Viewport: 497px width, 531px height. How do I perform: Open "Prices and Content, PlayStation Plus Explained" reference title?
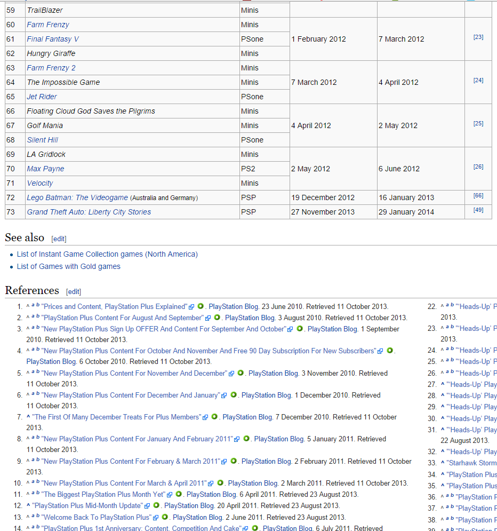pyautogui.click(x=114, y=307)
